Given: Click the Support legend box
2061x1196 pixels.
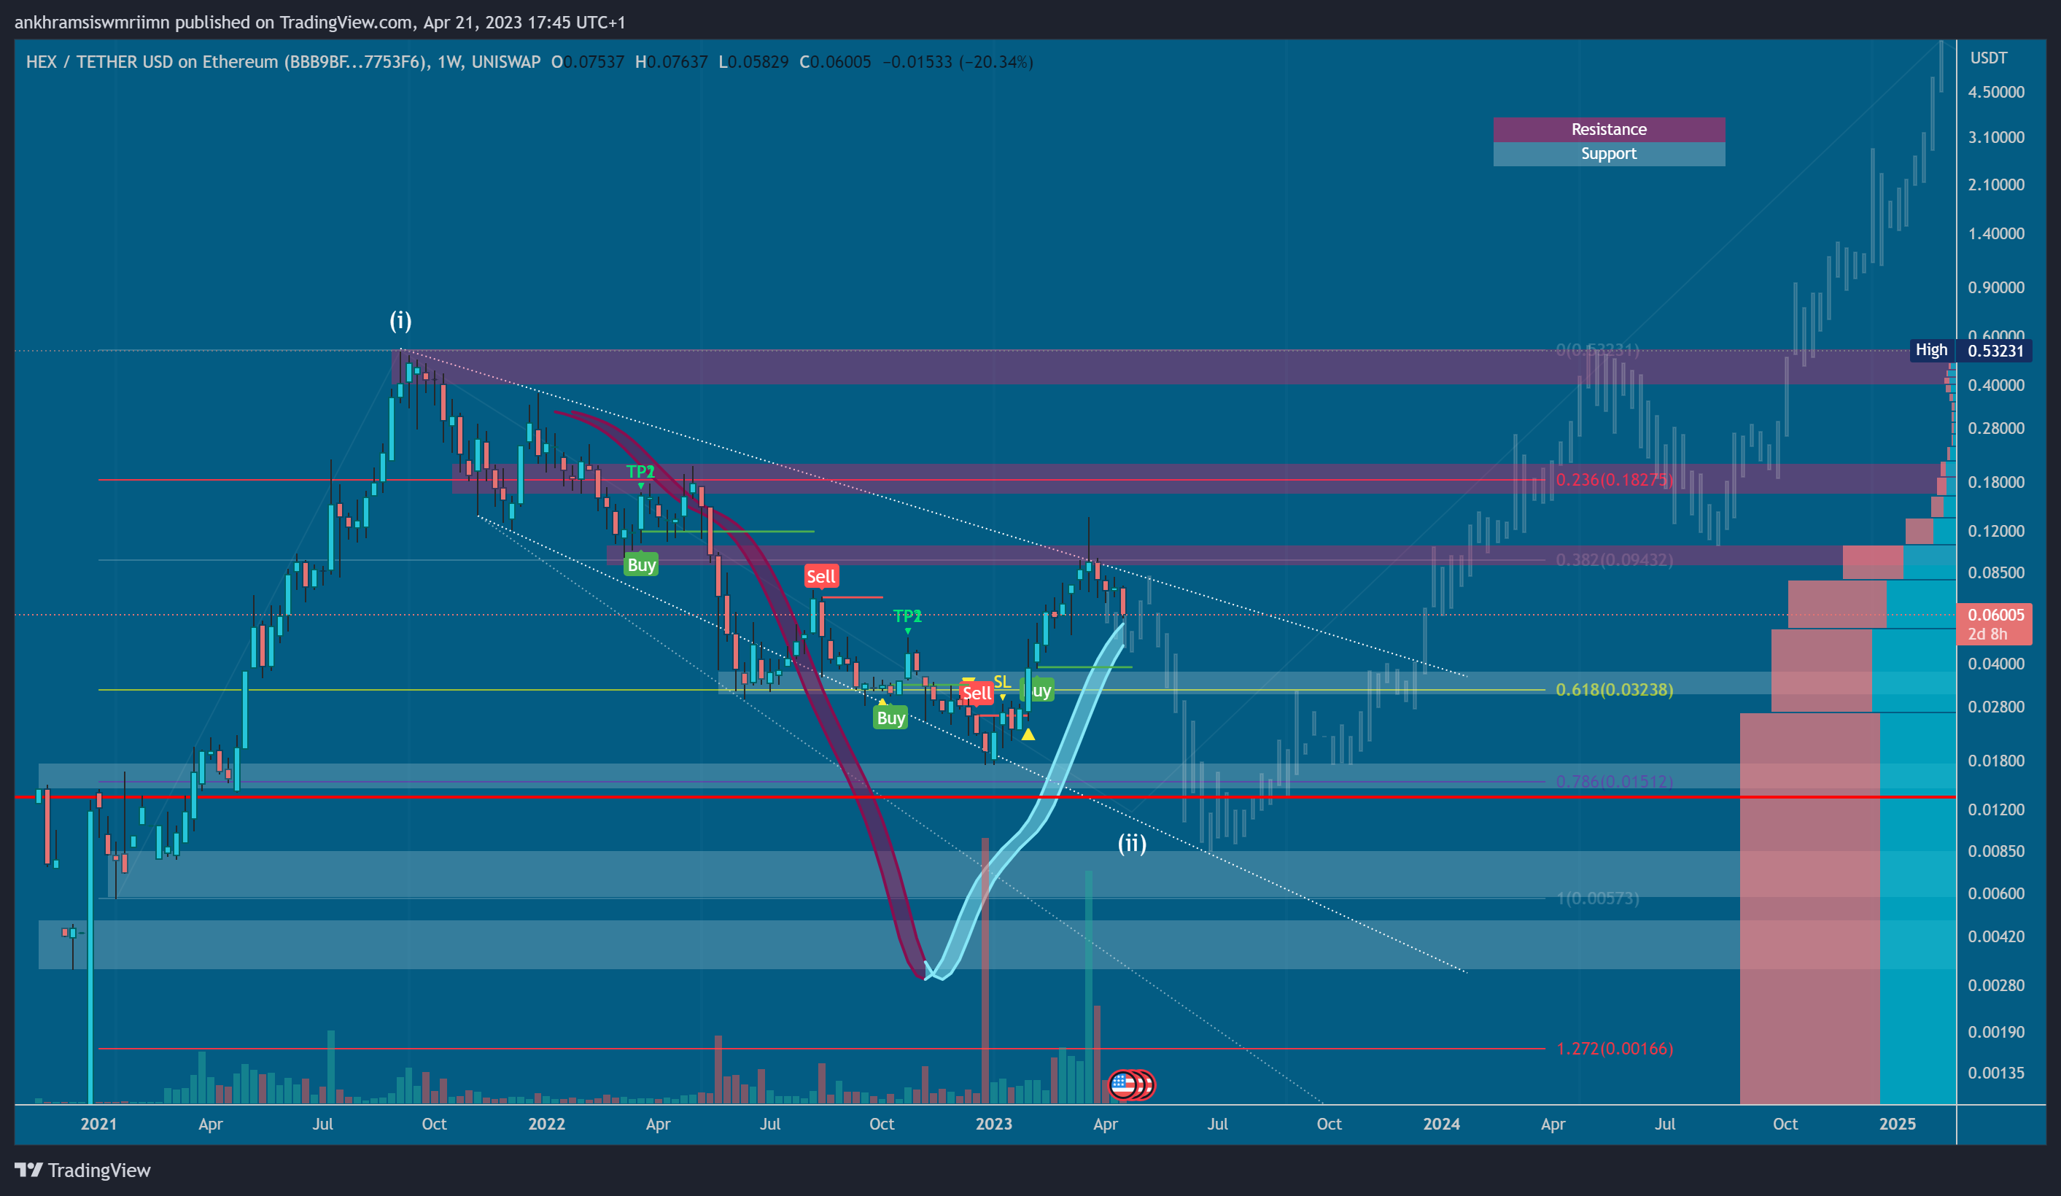Looking at the screenshot, I should pos(1609,154).
